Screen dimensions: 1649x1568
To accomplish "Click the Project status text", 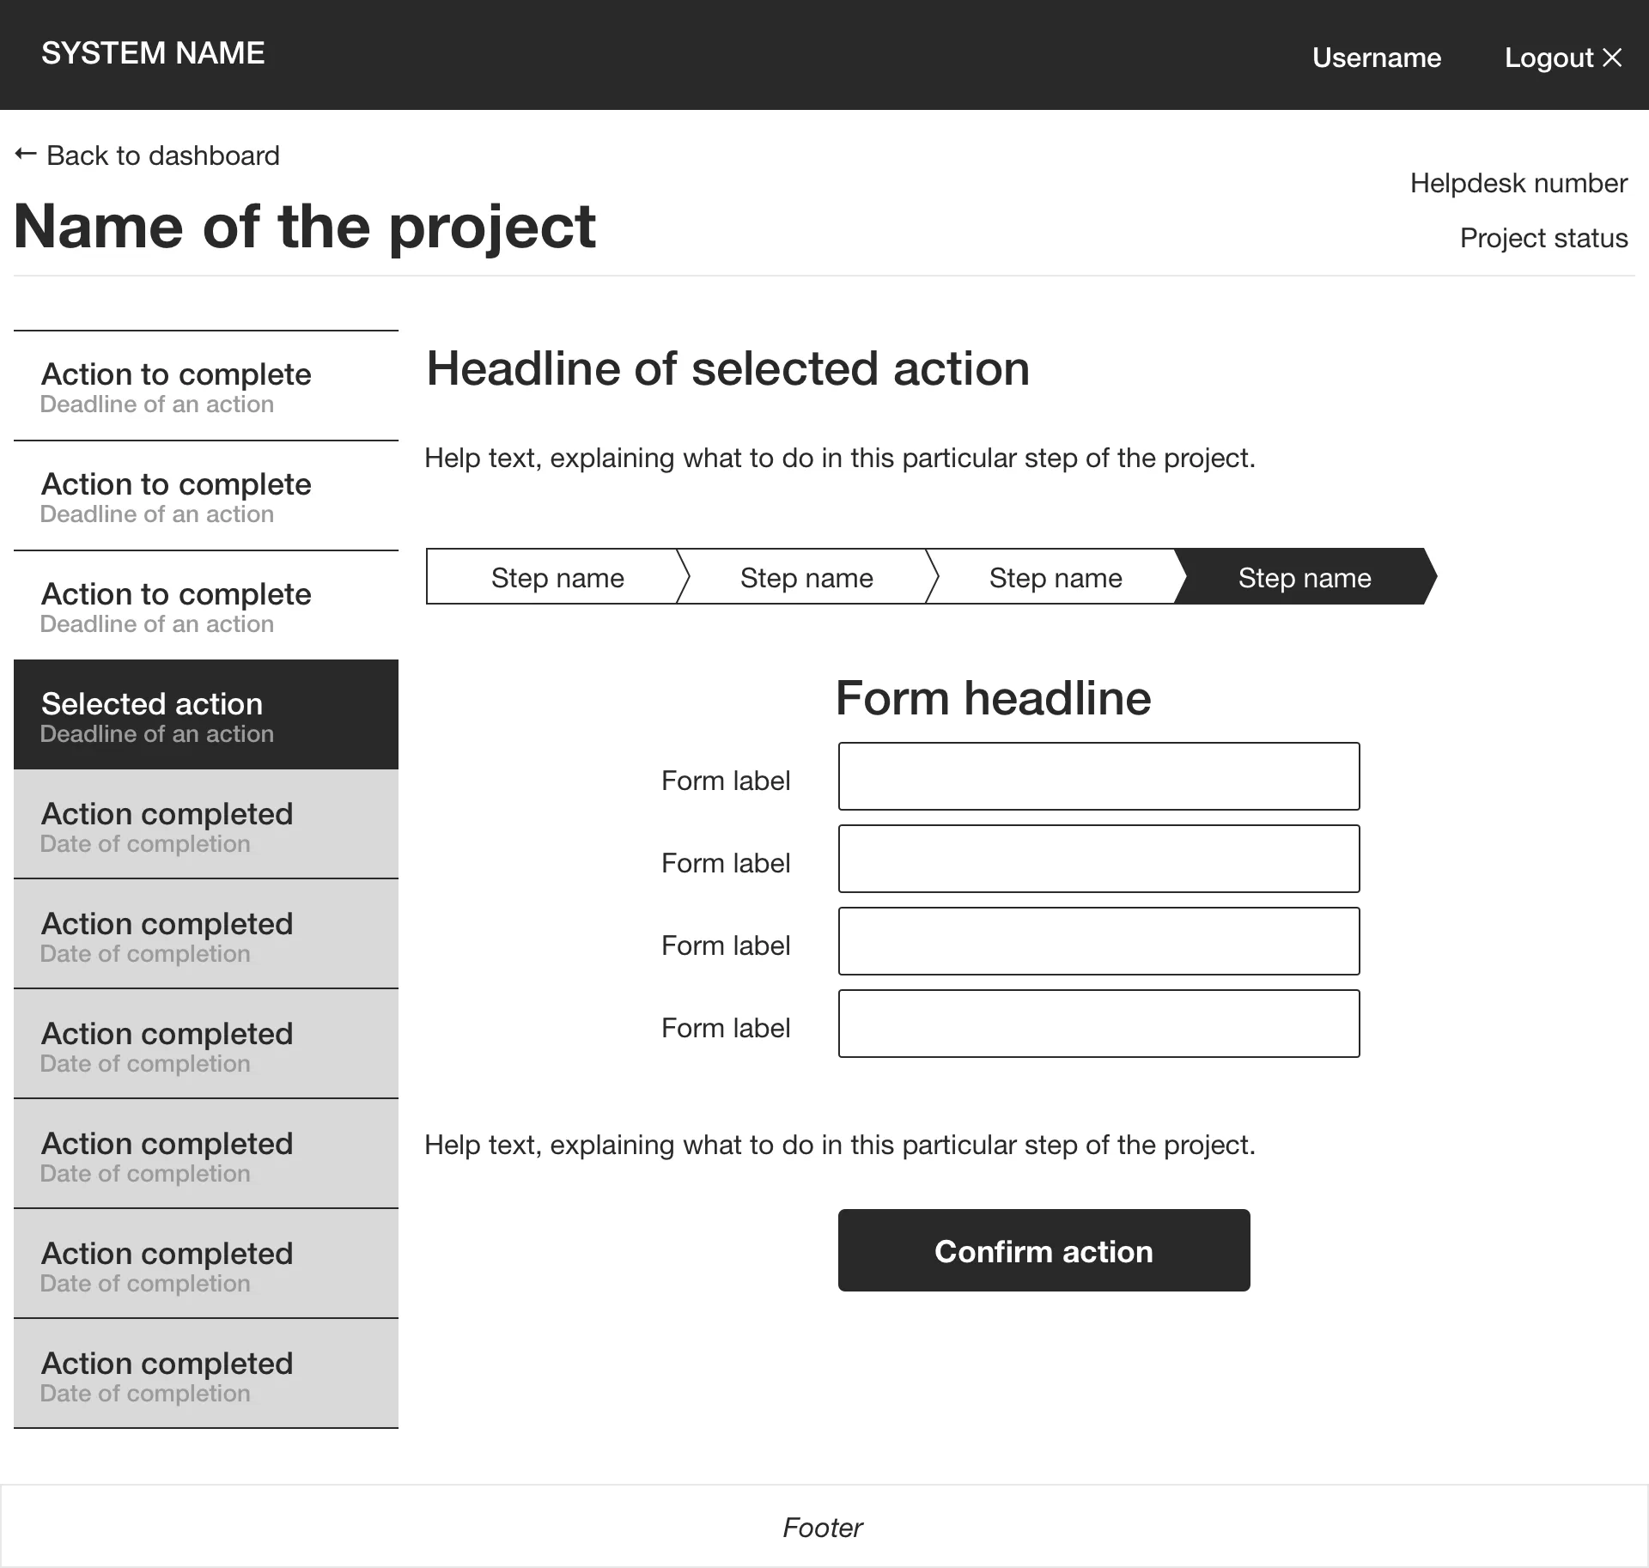I will click(1543, 238).
